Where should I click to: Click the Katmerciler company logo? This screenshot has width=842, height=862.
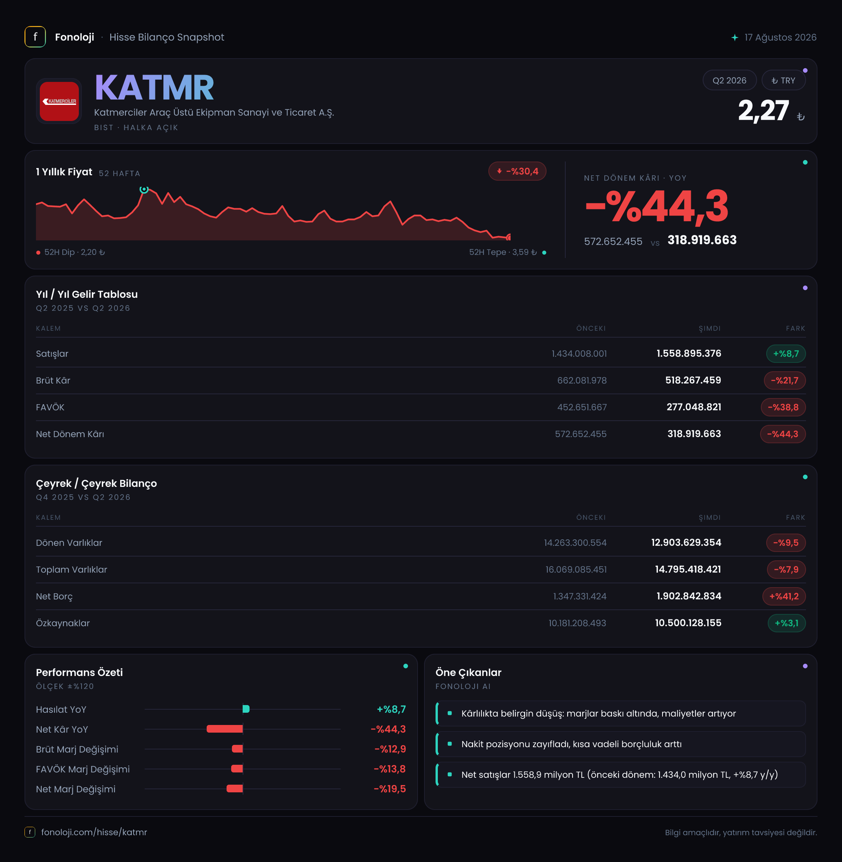[x=59, y=101]
